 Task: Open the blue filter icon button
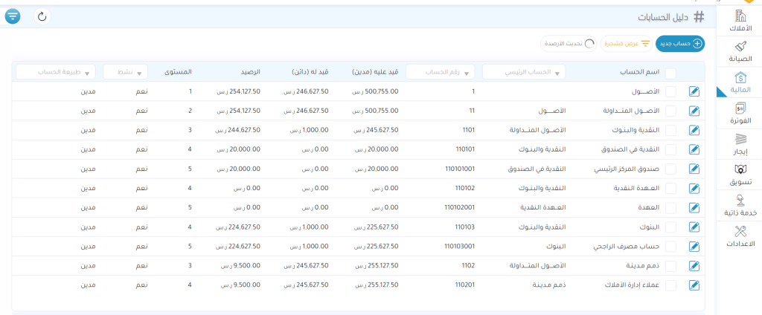coord(13,16)
